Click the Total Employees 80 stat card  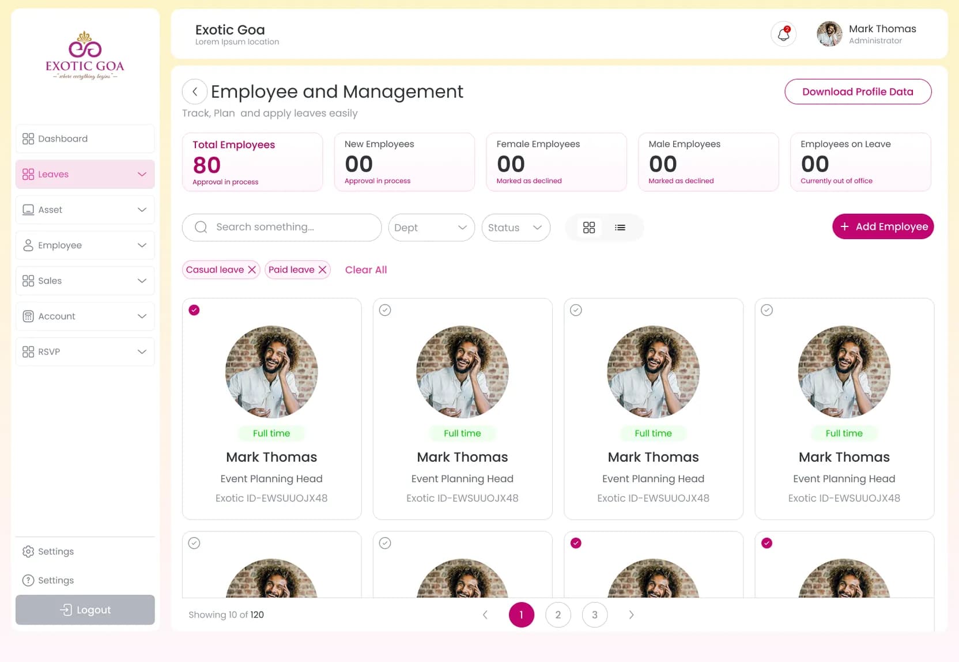click(252, 162)
